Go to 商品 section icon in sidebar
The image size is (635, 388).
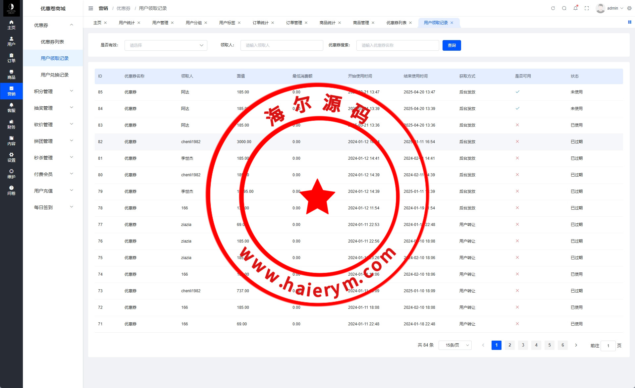[11, 75]
